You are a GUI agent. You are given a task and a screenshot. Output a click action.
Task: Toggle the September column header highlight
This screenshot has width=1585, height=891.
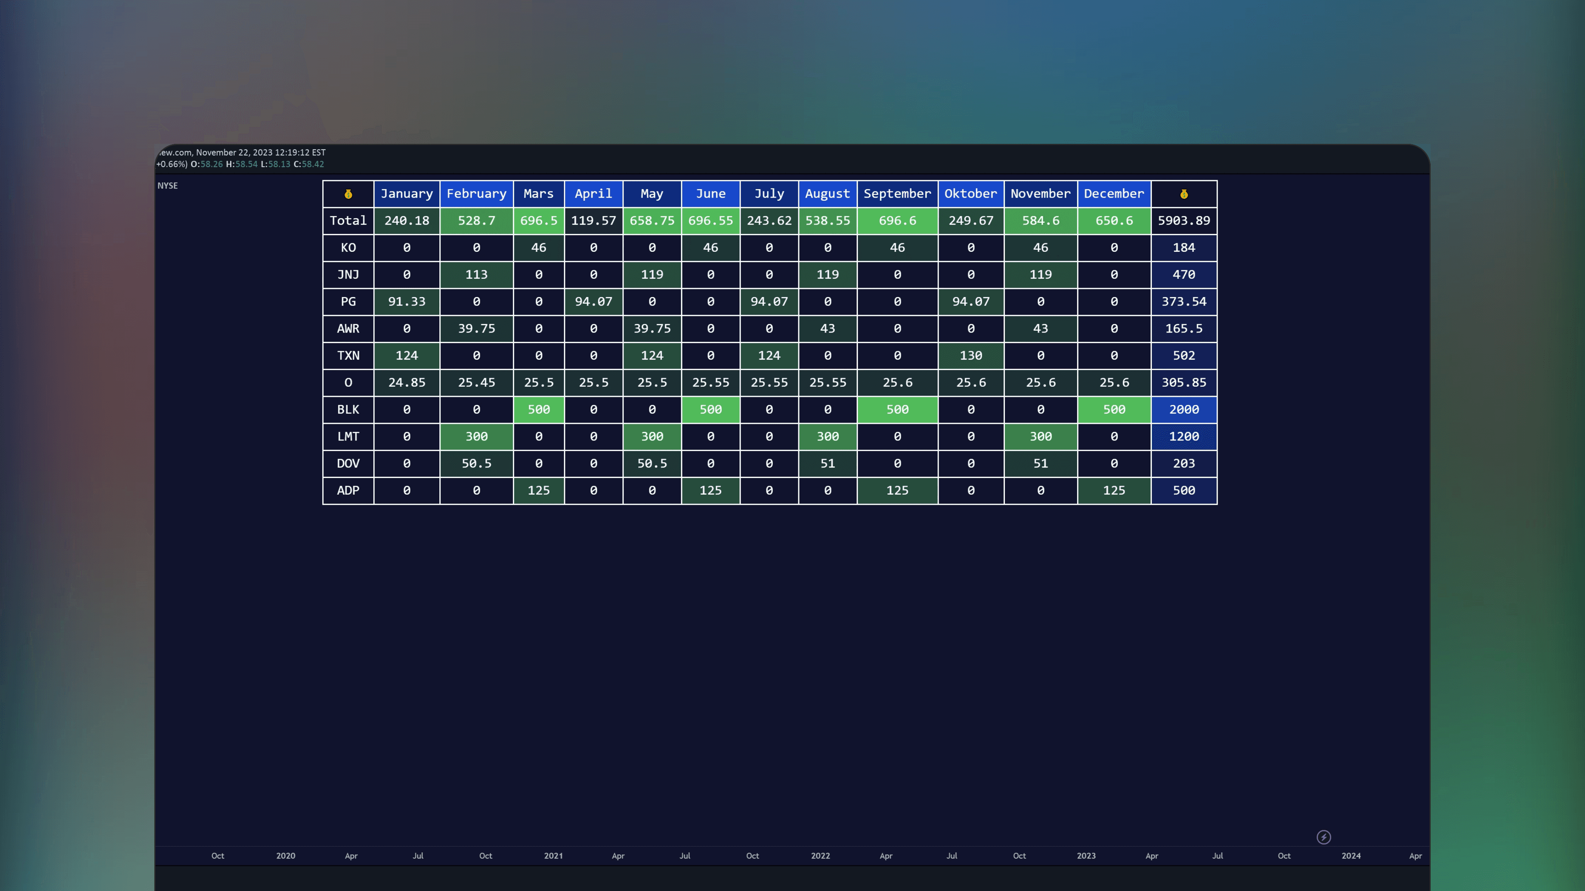click(897, 194)
